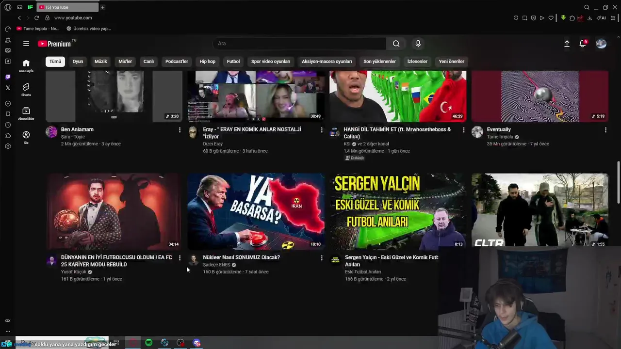Viewport: 621px width, 349px height.
Task: Open the YouTube account avatar menu
Action: click(x=601, y=44)
